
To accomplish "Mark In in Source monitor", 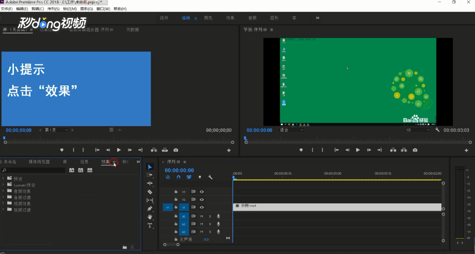I will point(73,150).
